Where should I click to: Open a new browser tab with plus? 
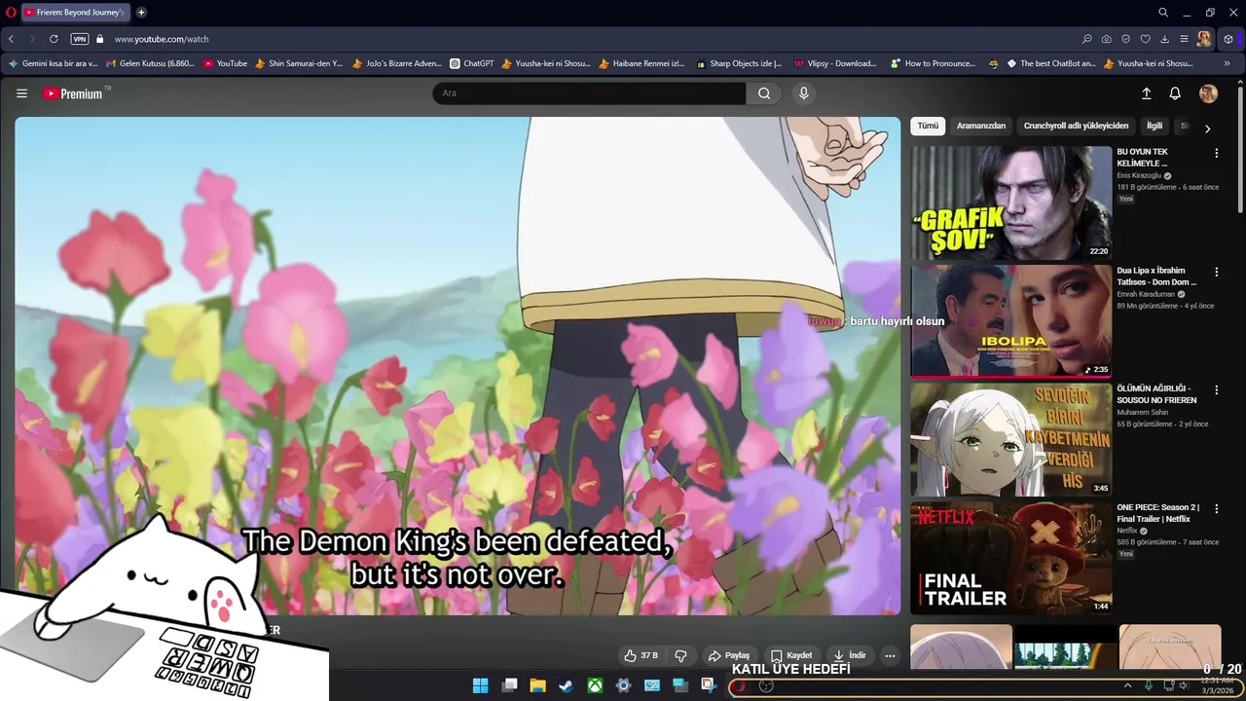coord(141,13)
